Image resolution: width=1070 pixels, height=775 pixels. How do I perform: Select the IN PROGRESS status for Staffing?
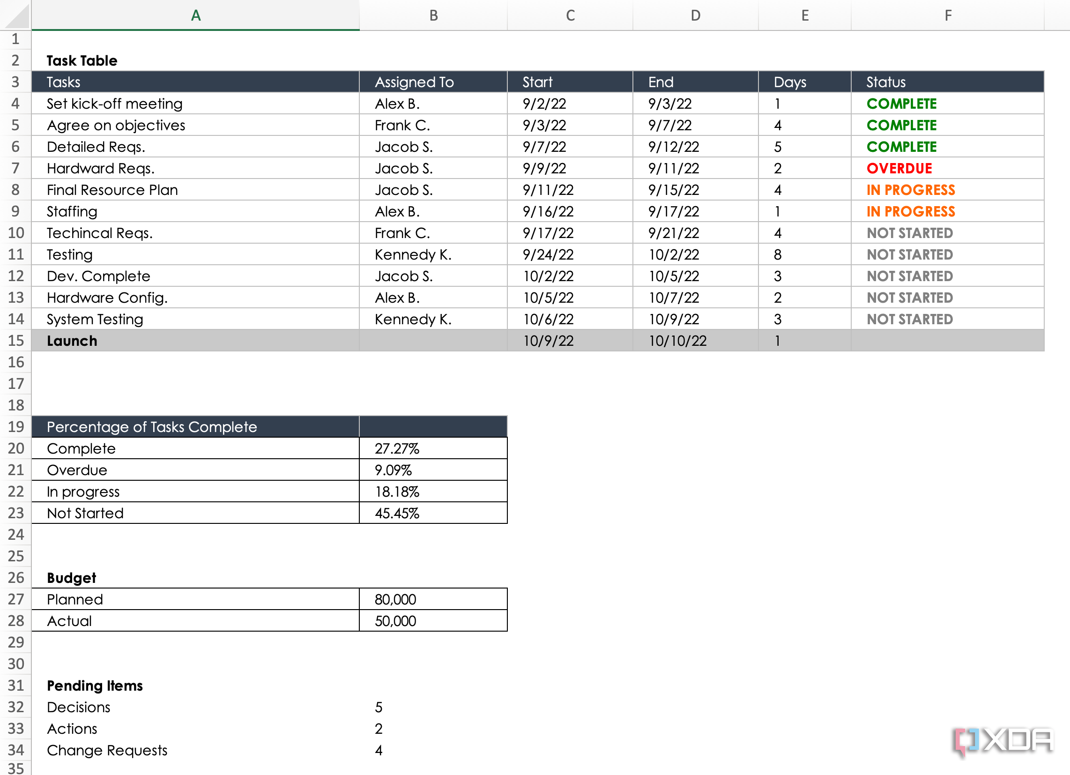point(911,211)
